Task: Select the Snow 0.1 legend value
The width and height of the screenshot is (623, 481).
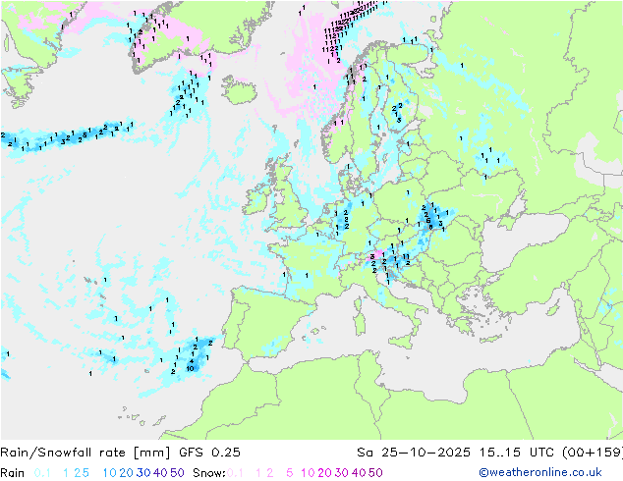Action: point(235,473)
